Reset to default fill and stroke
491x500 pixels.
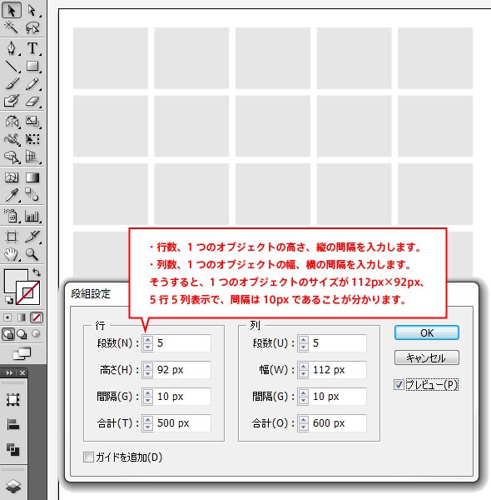tap(9, 300)
